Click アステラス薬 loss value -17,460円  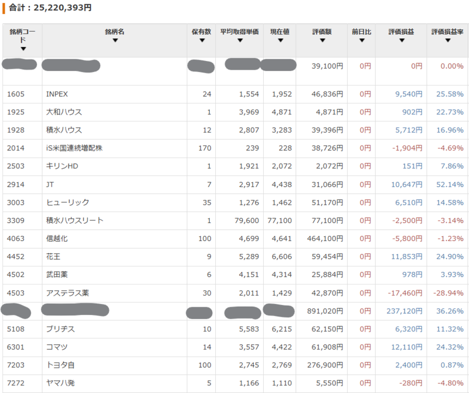coord(405,293)
